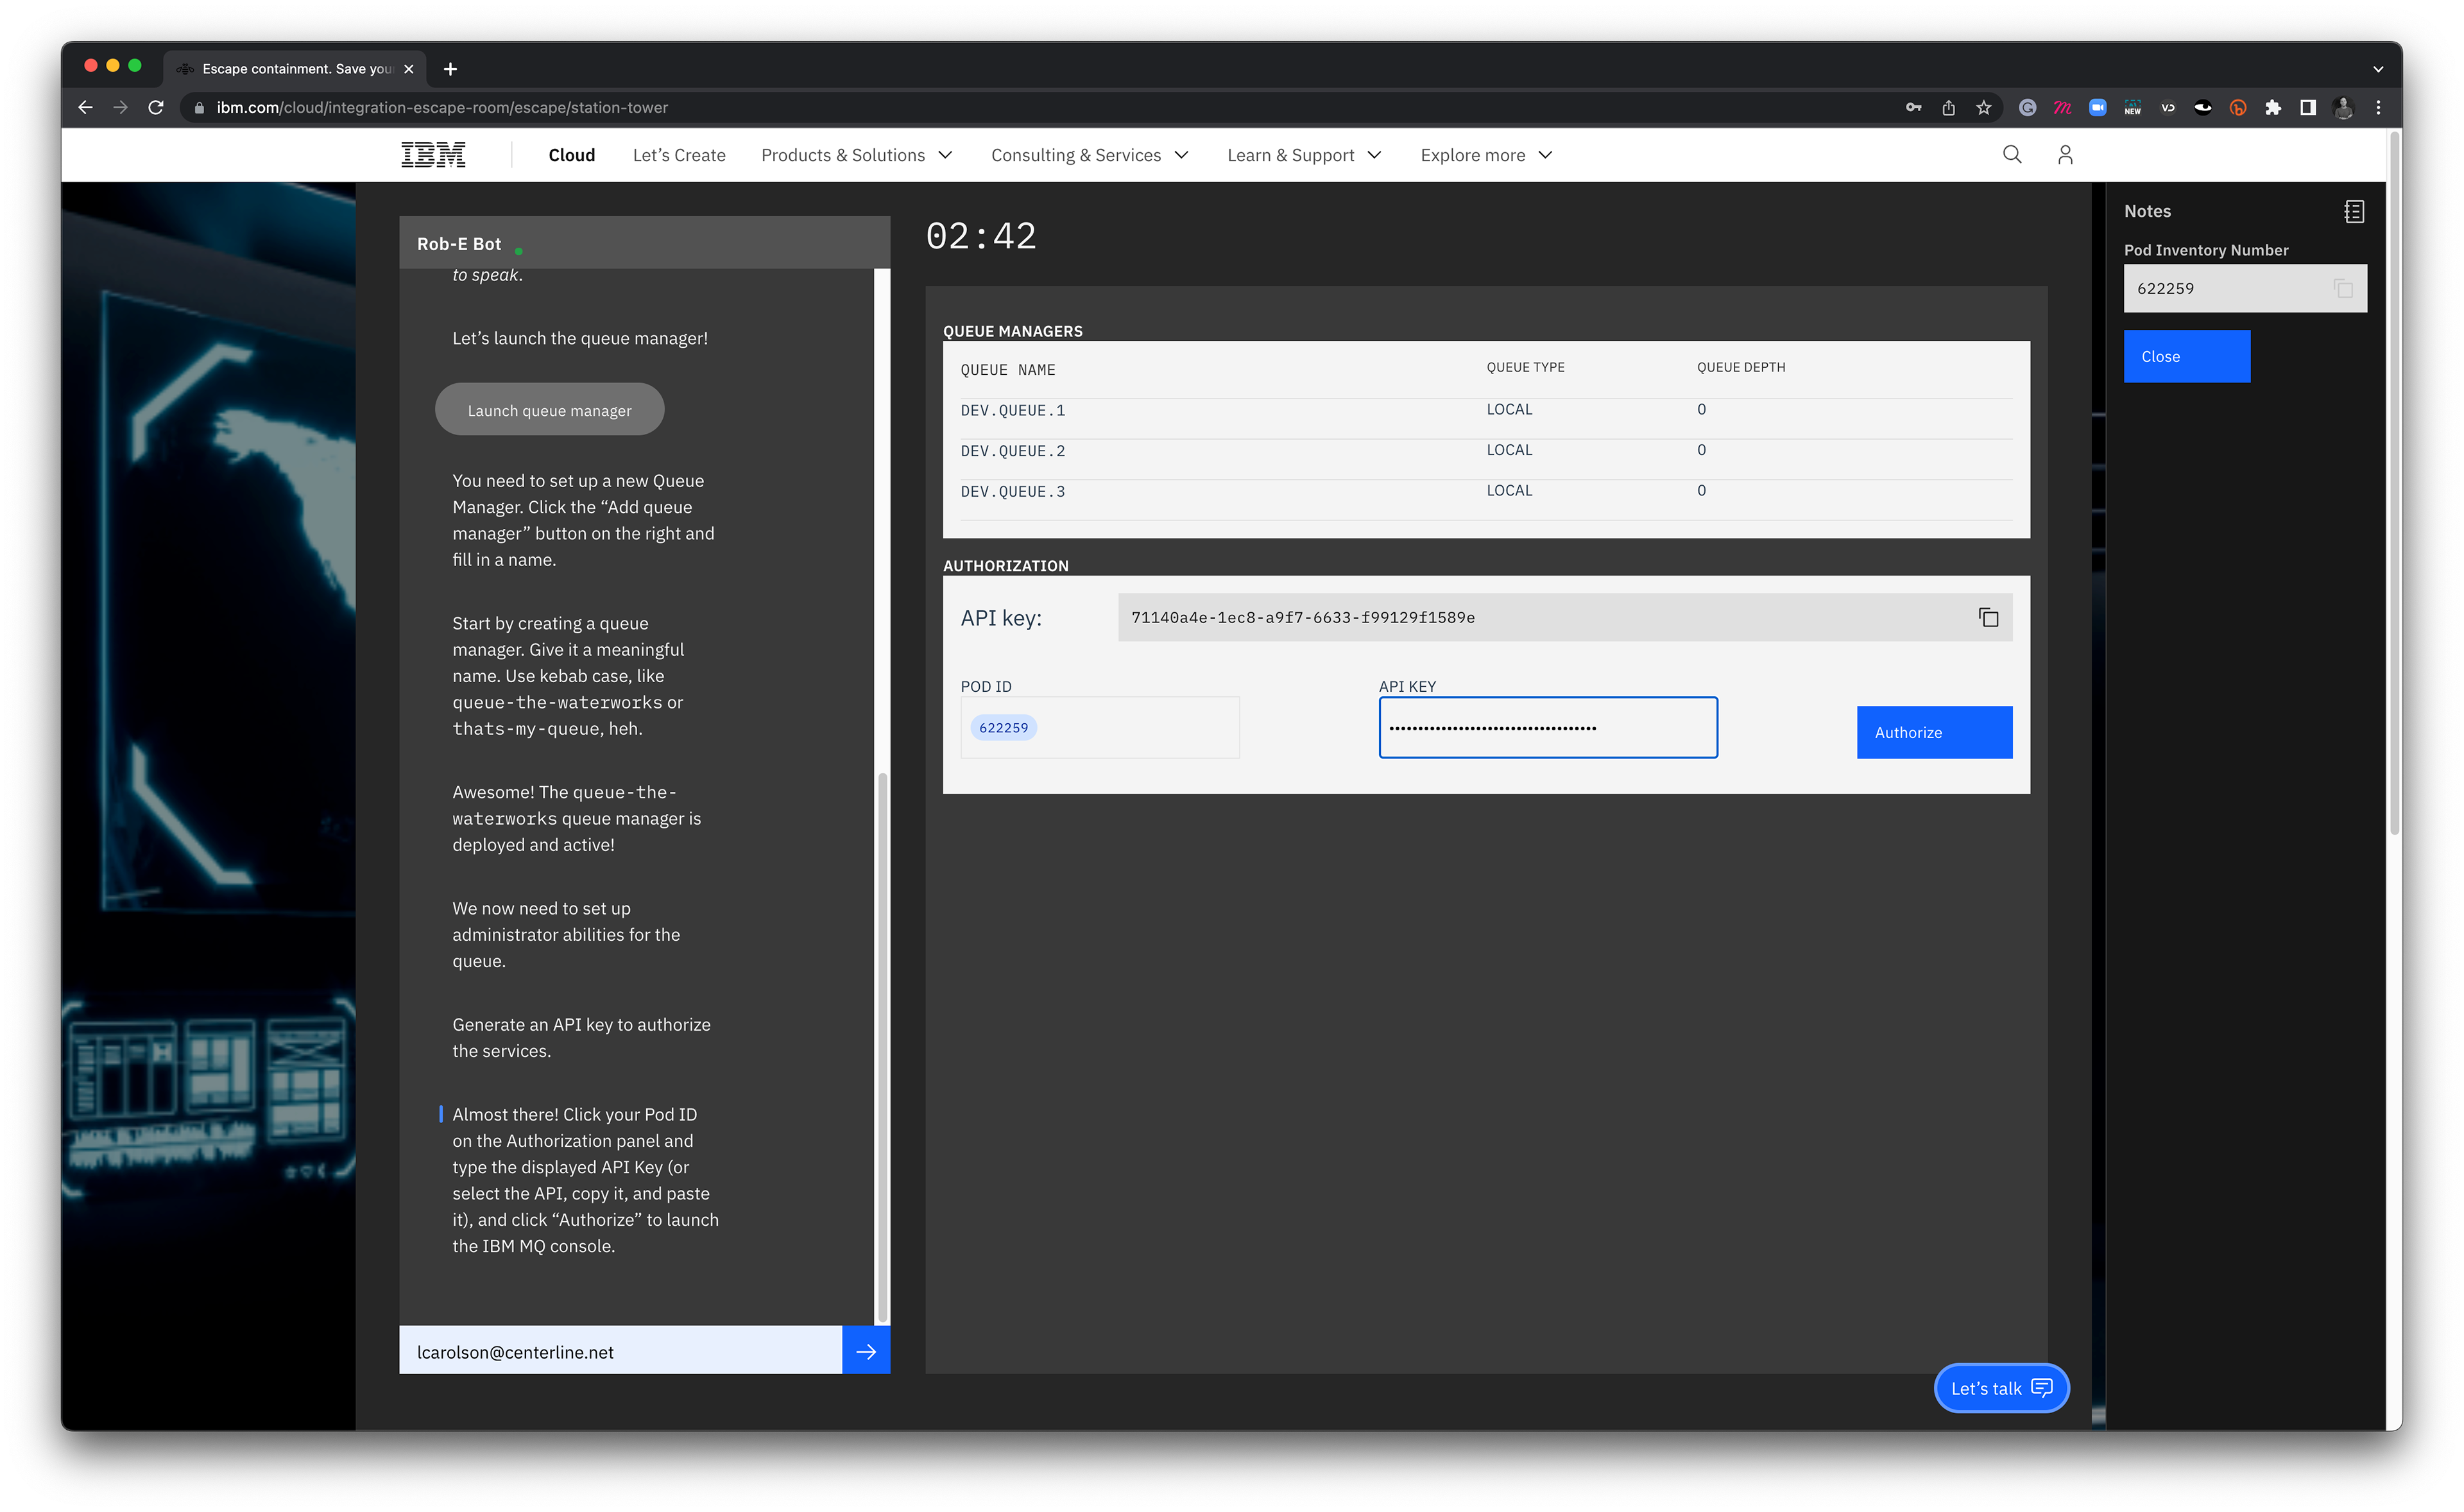
Task: Select the DEV.QUEUE.3 row name
Action: click(1012, 492)
